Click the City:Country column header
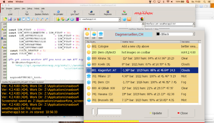This screenshot has height=123, width=214. tap(103, 42)
